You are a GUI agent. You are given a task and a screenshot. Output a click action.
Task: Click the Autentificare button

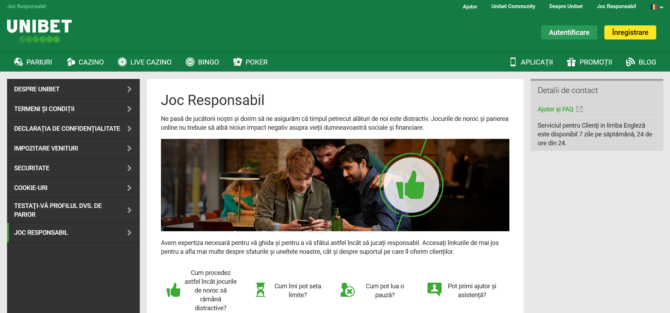point(569,32)
